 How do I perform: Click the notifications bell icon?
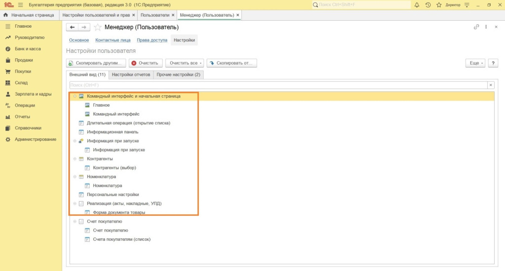[417, 4]
